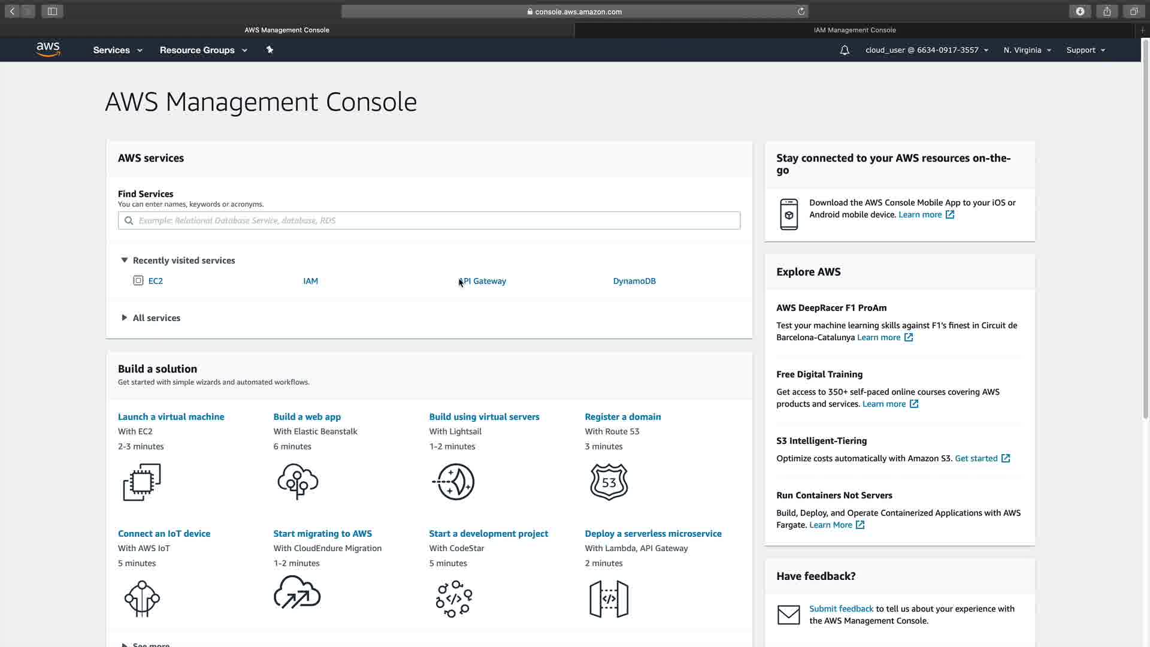
Task: Open the Services dropdown menu
Action: click(117, 50)
